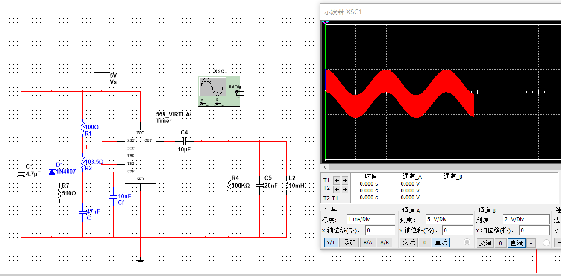Click the 通道_A readout column header

412,176
